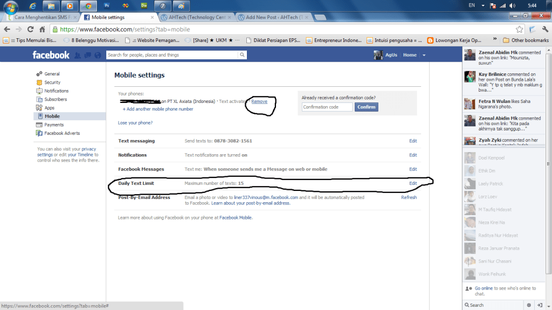
Task: Open Apps settings in sidebar
Action: click(49, 108)
